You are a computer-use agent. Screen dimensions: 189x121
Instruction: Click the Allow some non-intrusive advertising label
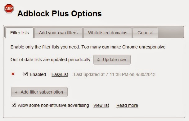point(53,105)
